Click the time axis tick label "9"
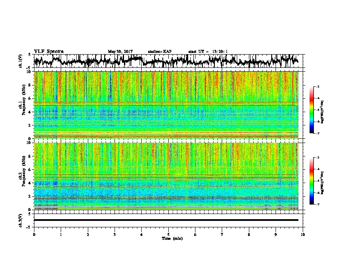The width and height of the screenshot is (341, 263). (x=276, y=235)
